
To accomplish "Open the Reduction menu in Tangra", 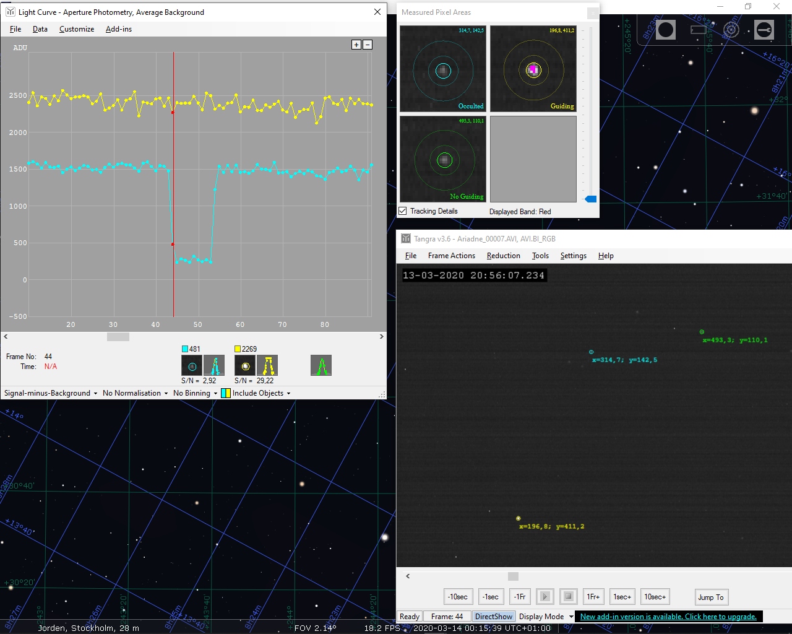I will tap(503, 256).
